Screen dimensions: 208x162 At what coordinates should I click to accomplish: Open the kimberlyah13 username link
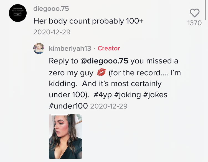click(x=70, y=48)
